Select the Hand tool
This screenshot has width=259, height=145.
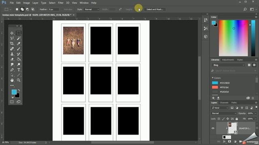pos(12,81)
